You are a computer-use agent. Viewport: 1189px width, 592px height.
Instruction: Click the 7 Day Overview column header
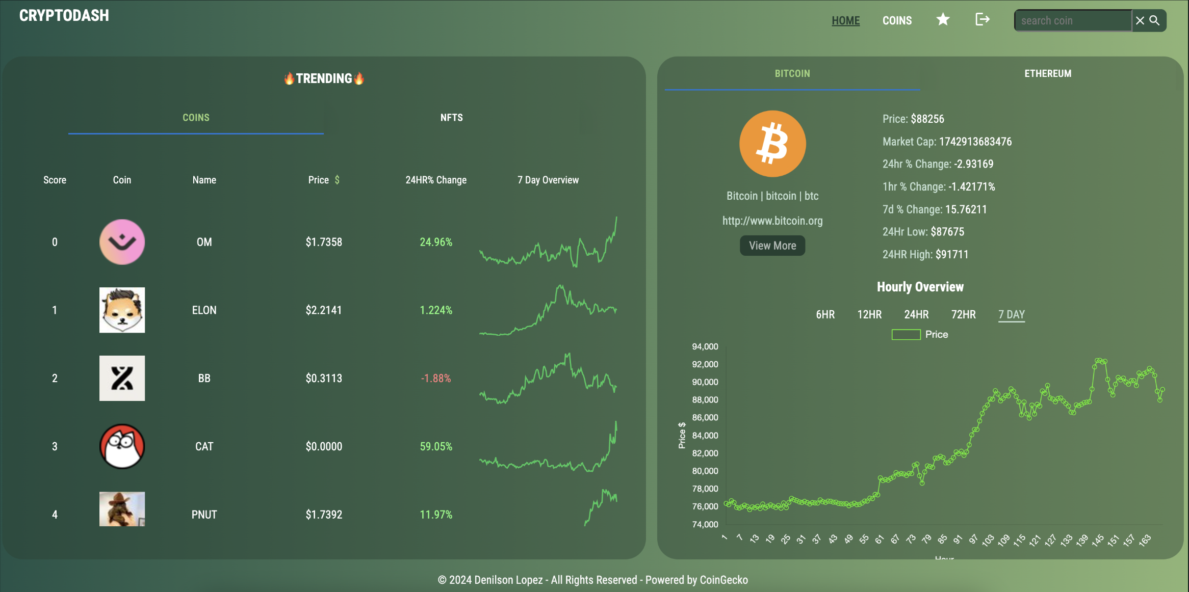[x=548, y=180]
